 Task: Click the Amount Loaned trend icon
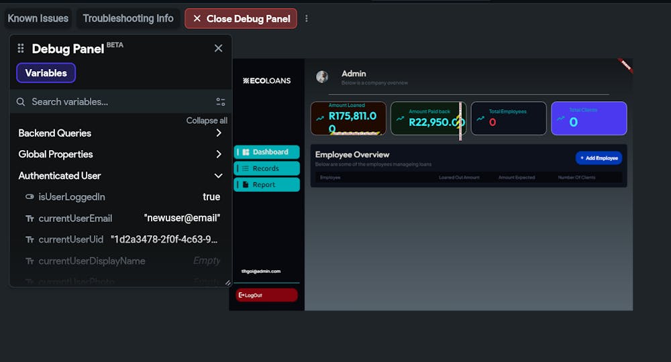pos(319,119)
